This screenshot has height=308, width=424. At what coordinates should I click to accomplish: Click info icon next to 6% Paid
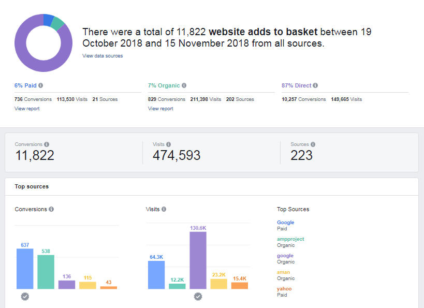click(40, 85)
